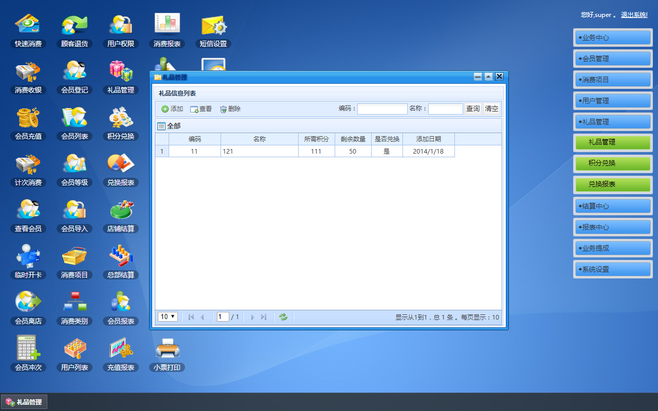Open the 快速消费 desktop icon
The width and height of the screenshot is (658, 411).
point(28,31)
